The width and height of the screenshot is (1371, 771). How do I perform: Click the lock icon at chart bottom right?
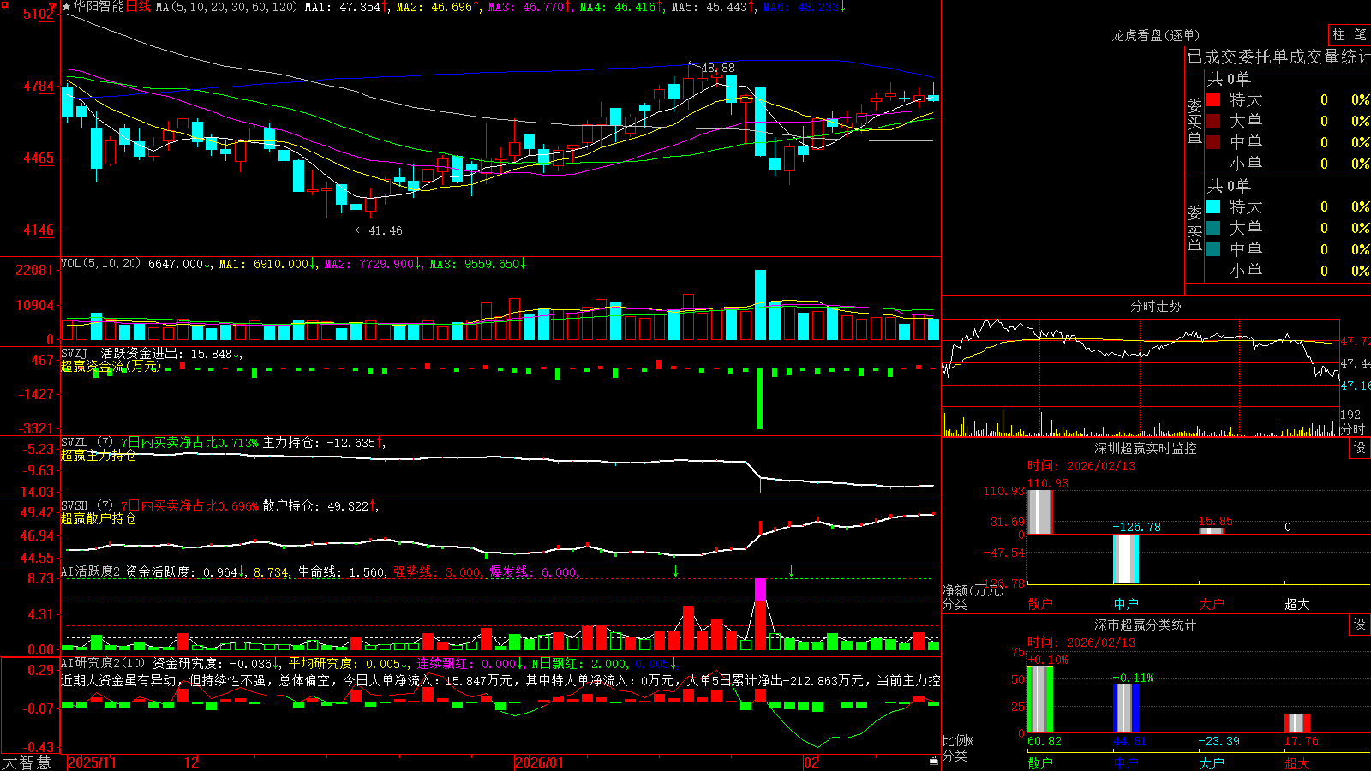(934, 761)
